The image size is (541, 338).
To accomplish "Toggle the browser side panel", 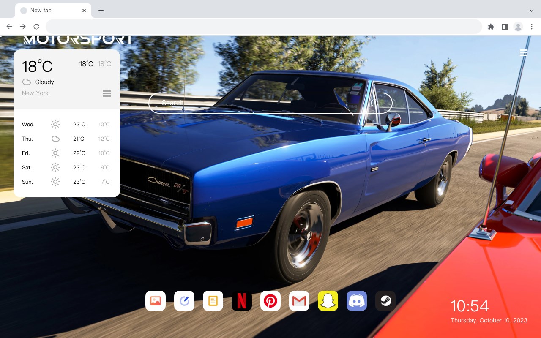I will (505, 27).
